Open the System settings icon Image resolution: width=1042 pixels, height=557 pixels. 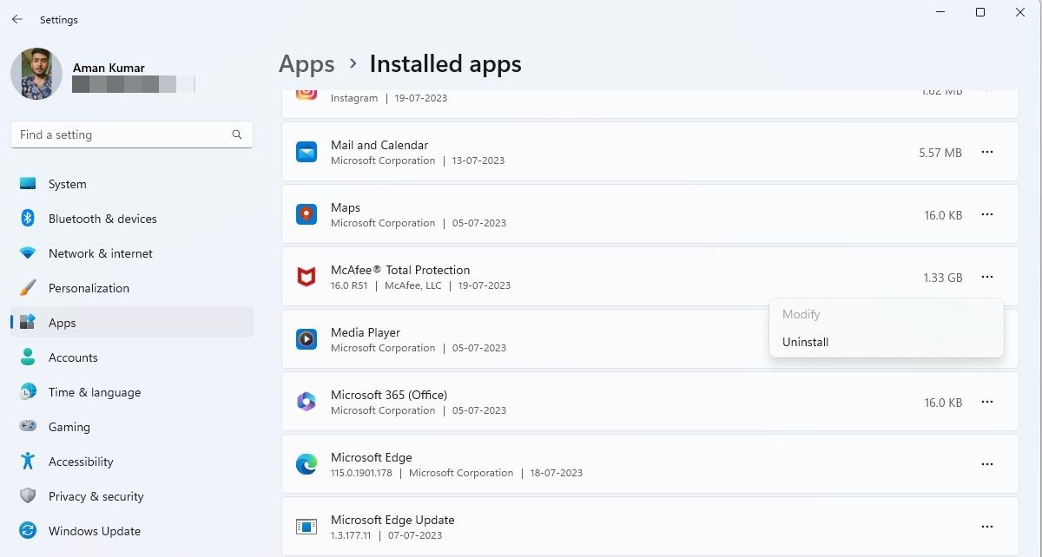(28, 184)
